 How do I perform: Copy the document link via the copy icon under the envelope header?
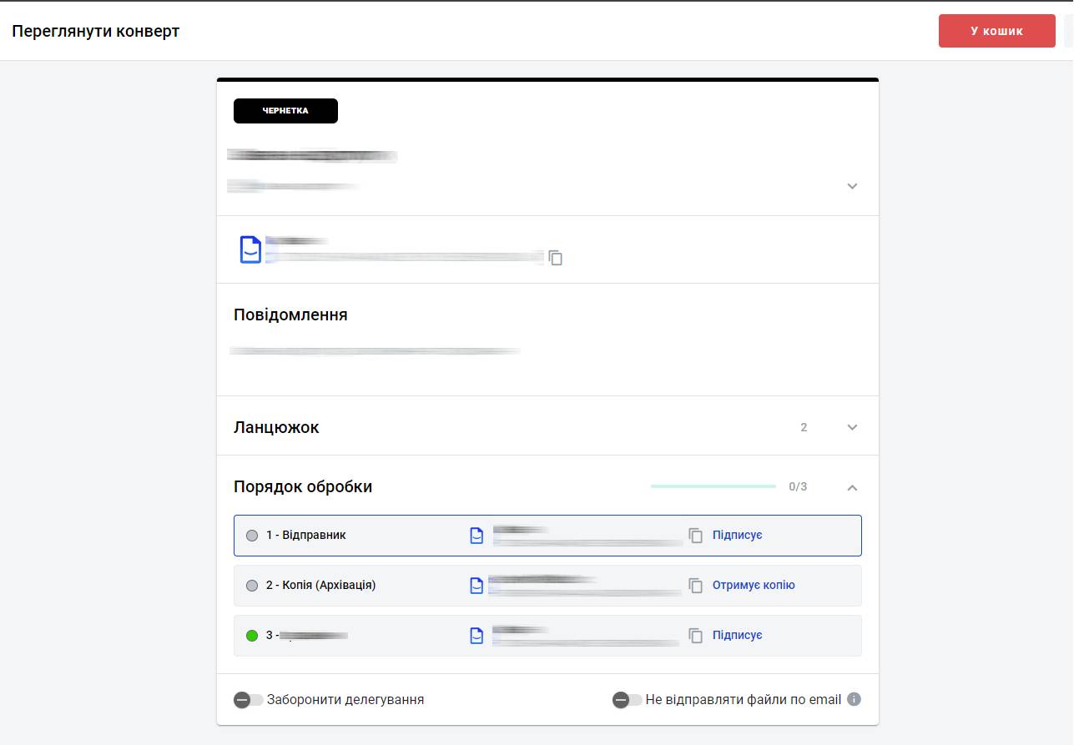pos(556,258)
